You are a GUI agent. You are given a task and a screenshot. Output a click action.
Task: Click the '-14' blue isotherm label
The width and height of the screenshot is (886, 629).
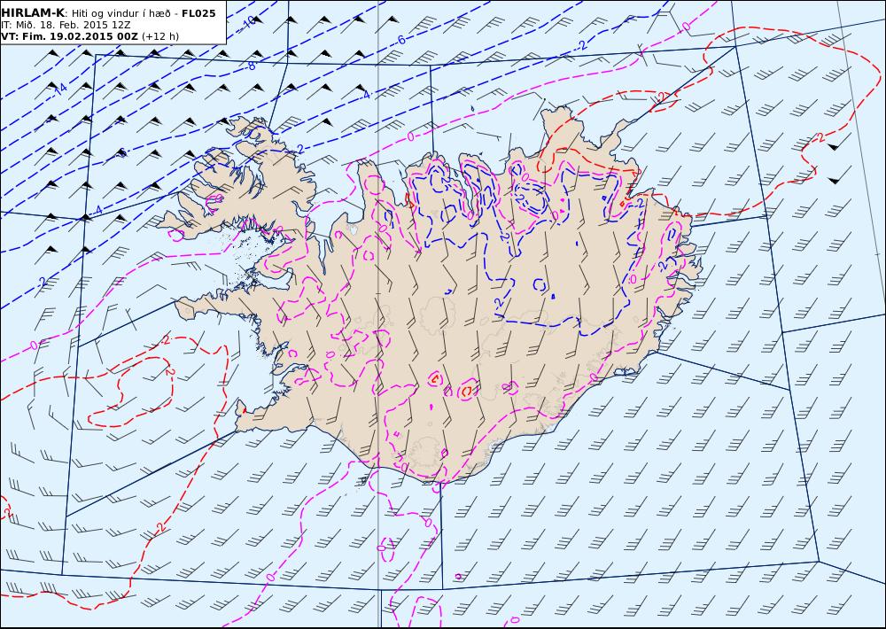coord(59,89)
